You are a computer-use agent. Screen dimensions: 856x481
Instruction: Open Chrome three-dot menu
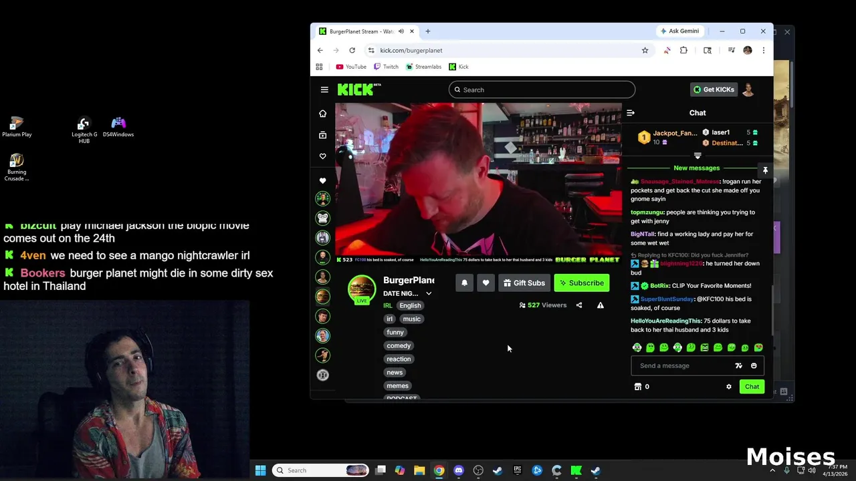pyautogui.click(x=763, y=50)
